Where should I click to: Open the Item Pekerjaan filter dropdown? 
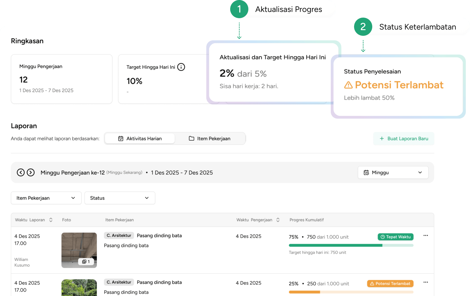coord(46,198)
